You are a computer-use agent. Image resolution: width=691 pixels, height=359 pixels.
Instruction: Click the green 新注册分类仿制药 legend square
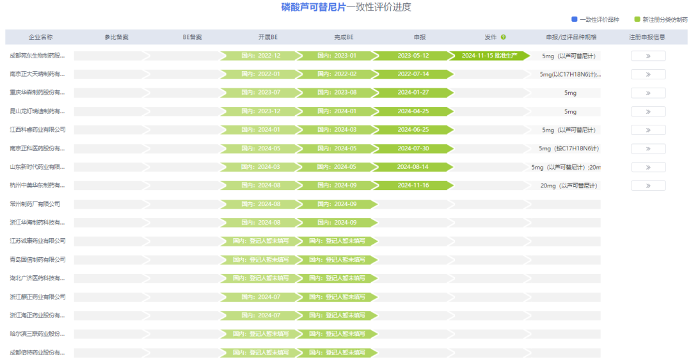point(637,19)
